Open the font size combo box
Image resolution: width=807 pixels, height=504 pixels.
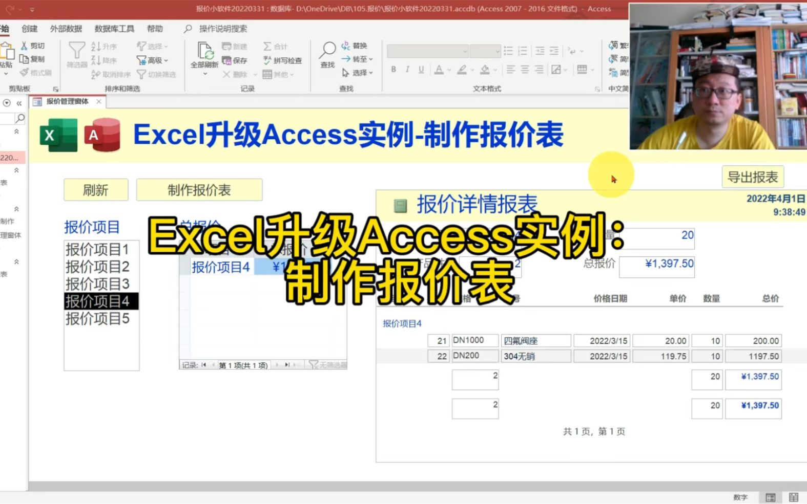coord(485,51)
